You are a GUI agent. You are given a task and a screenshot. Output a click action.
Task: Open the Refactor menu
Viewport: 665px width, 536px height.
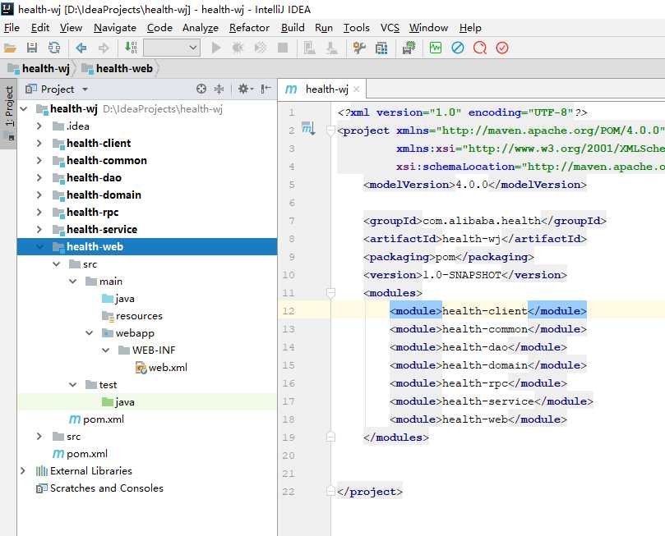(249, 28)
